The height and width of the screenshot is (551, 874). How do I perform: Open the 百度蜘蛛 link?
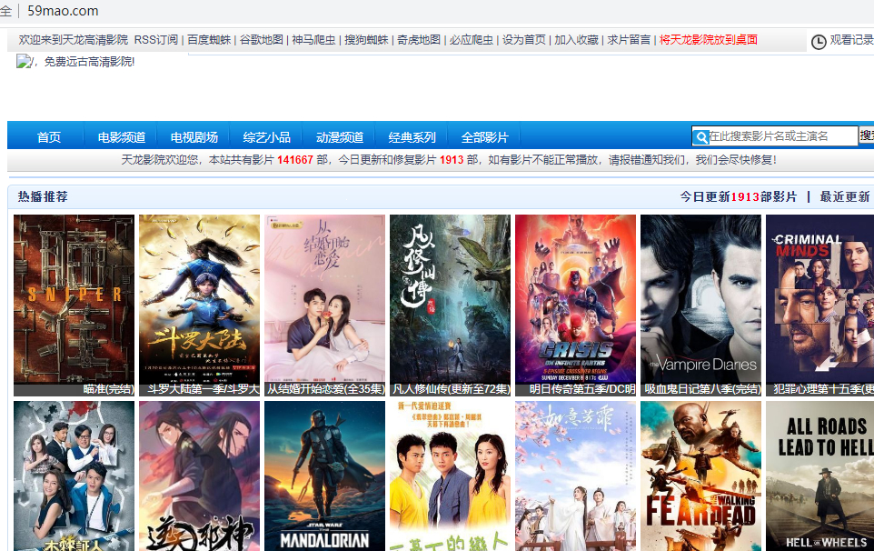click(208, 40)
